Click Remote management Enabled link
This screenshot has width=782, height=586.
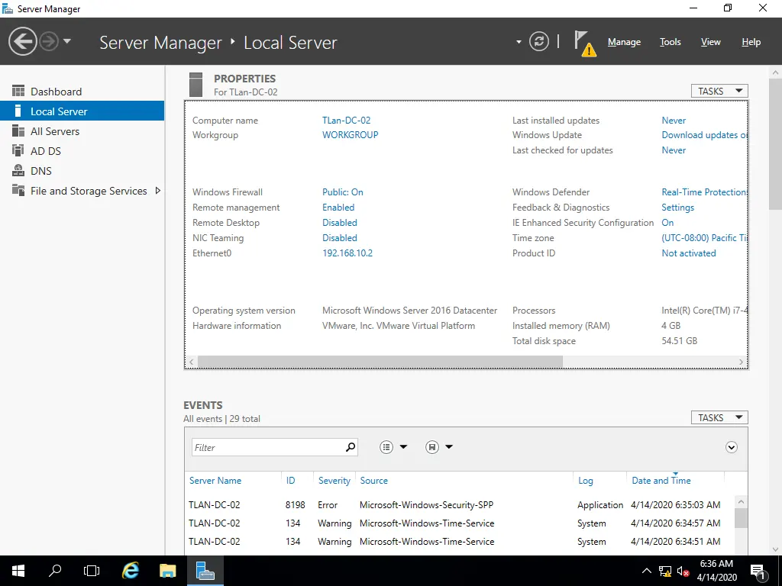[338, 208]
